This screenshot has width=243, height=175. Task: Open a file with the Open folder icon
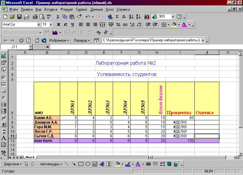(x=12, y=17)
